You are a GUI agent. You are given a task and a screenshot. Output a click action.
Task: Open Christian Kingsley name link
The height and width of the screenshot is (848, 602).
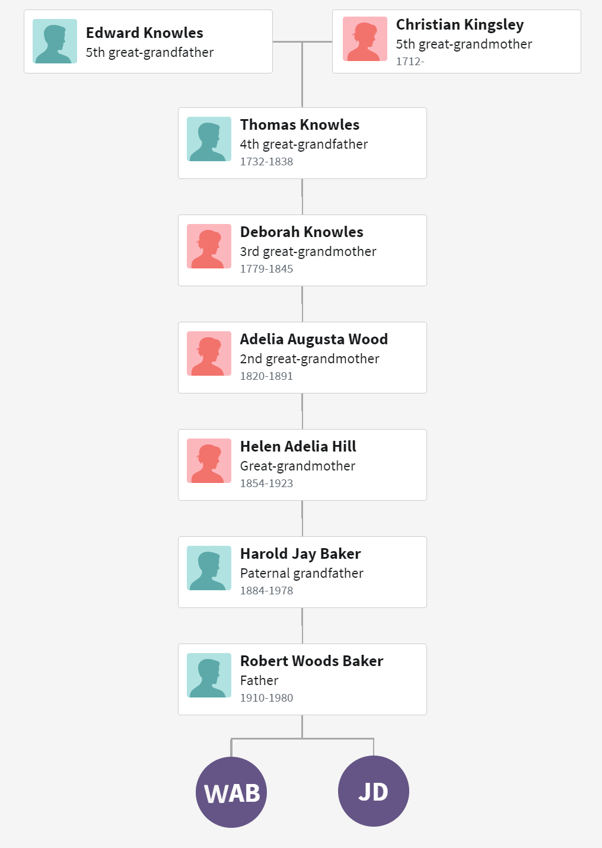pyautogui.click(x=460, y=25)
